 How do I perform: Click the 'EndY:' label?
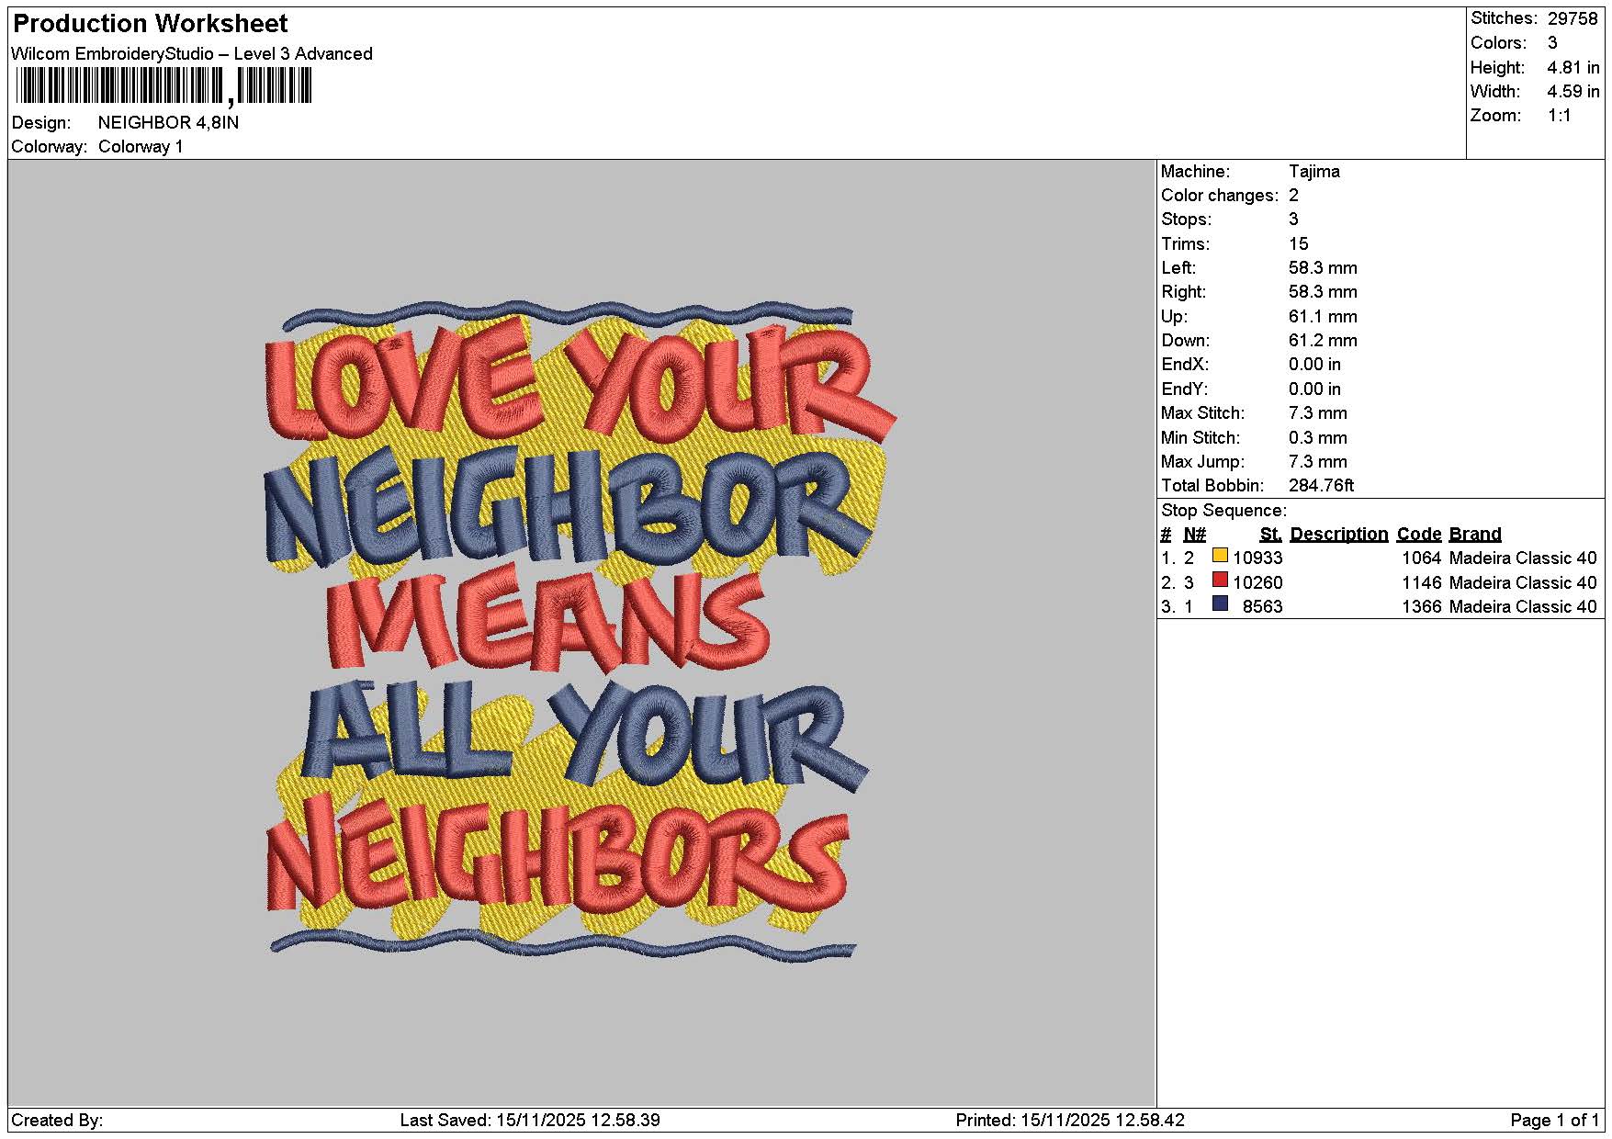tap(1185, 389)
